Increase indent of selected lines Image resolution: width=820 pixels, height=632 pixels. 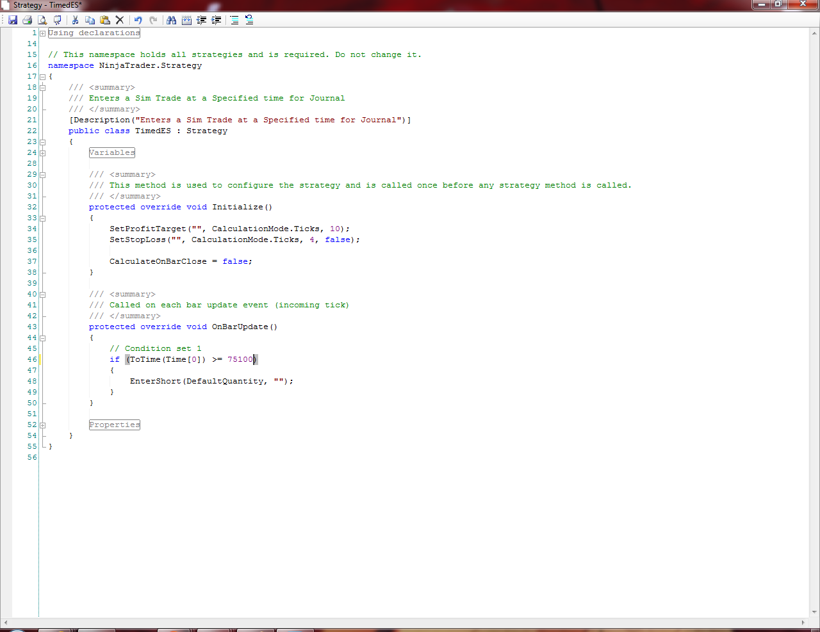[x=217, y=20]
